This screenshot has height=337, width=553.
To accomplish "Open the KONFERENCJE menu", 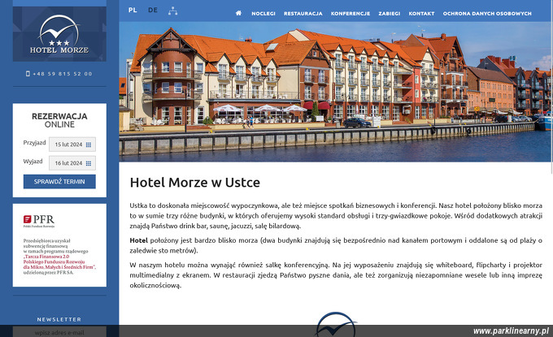I will point(351,13).
